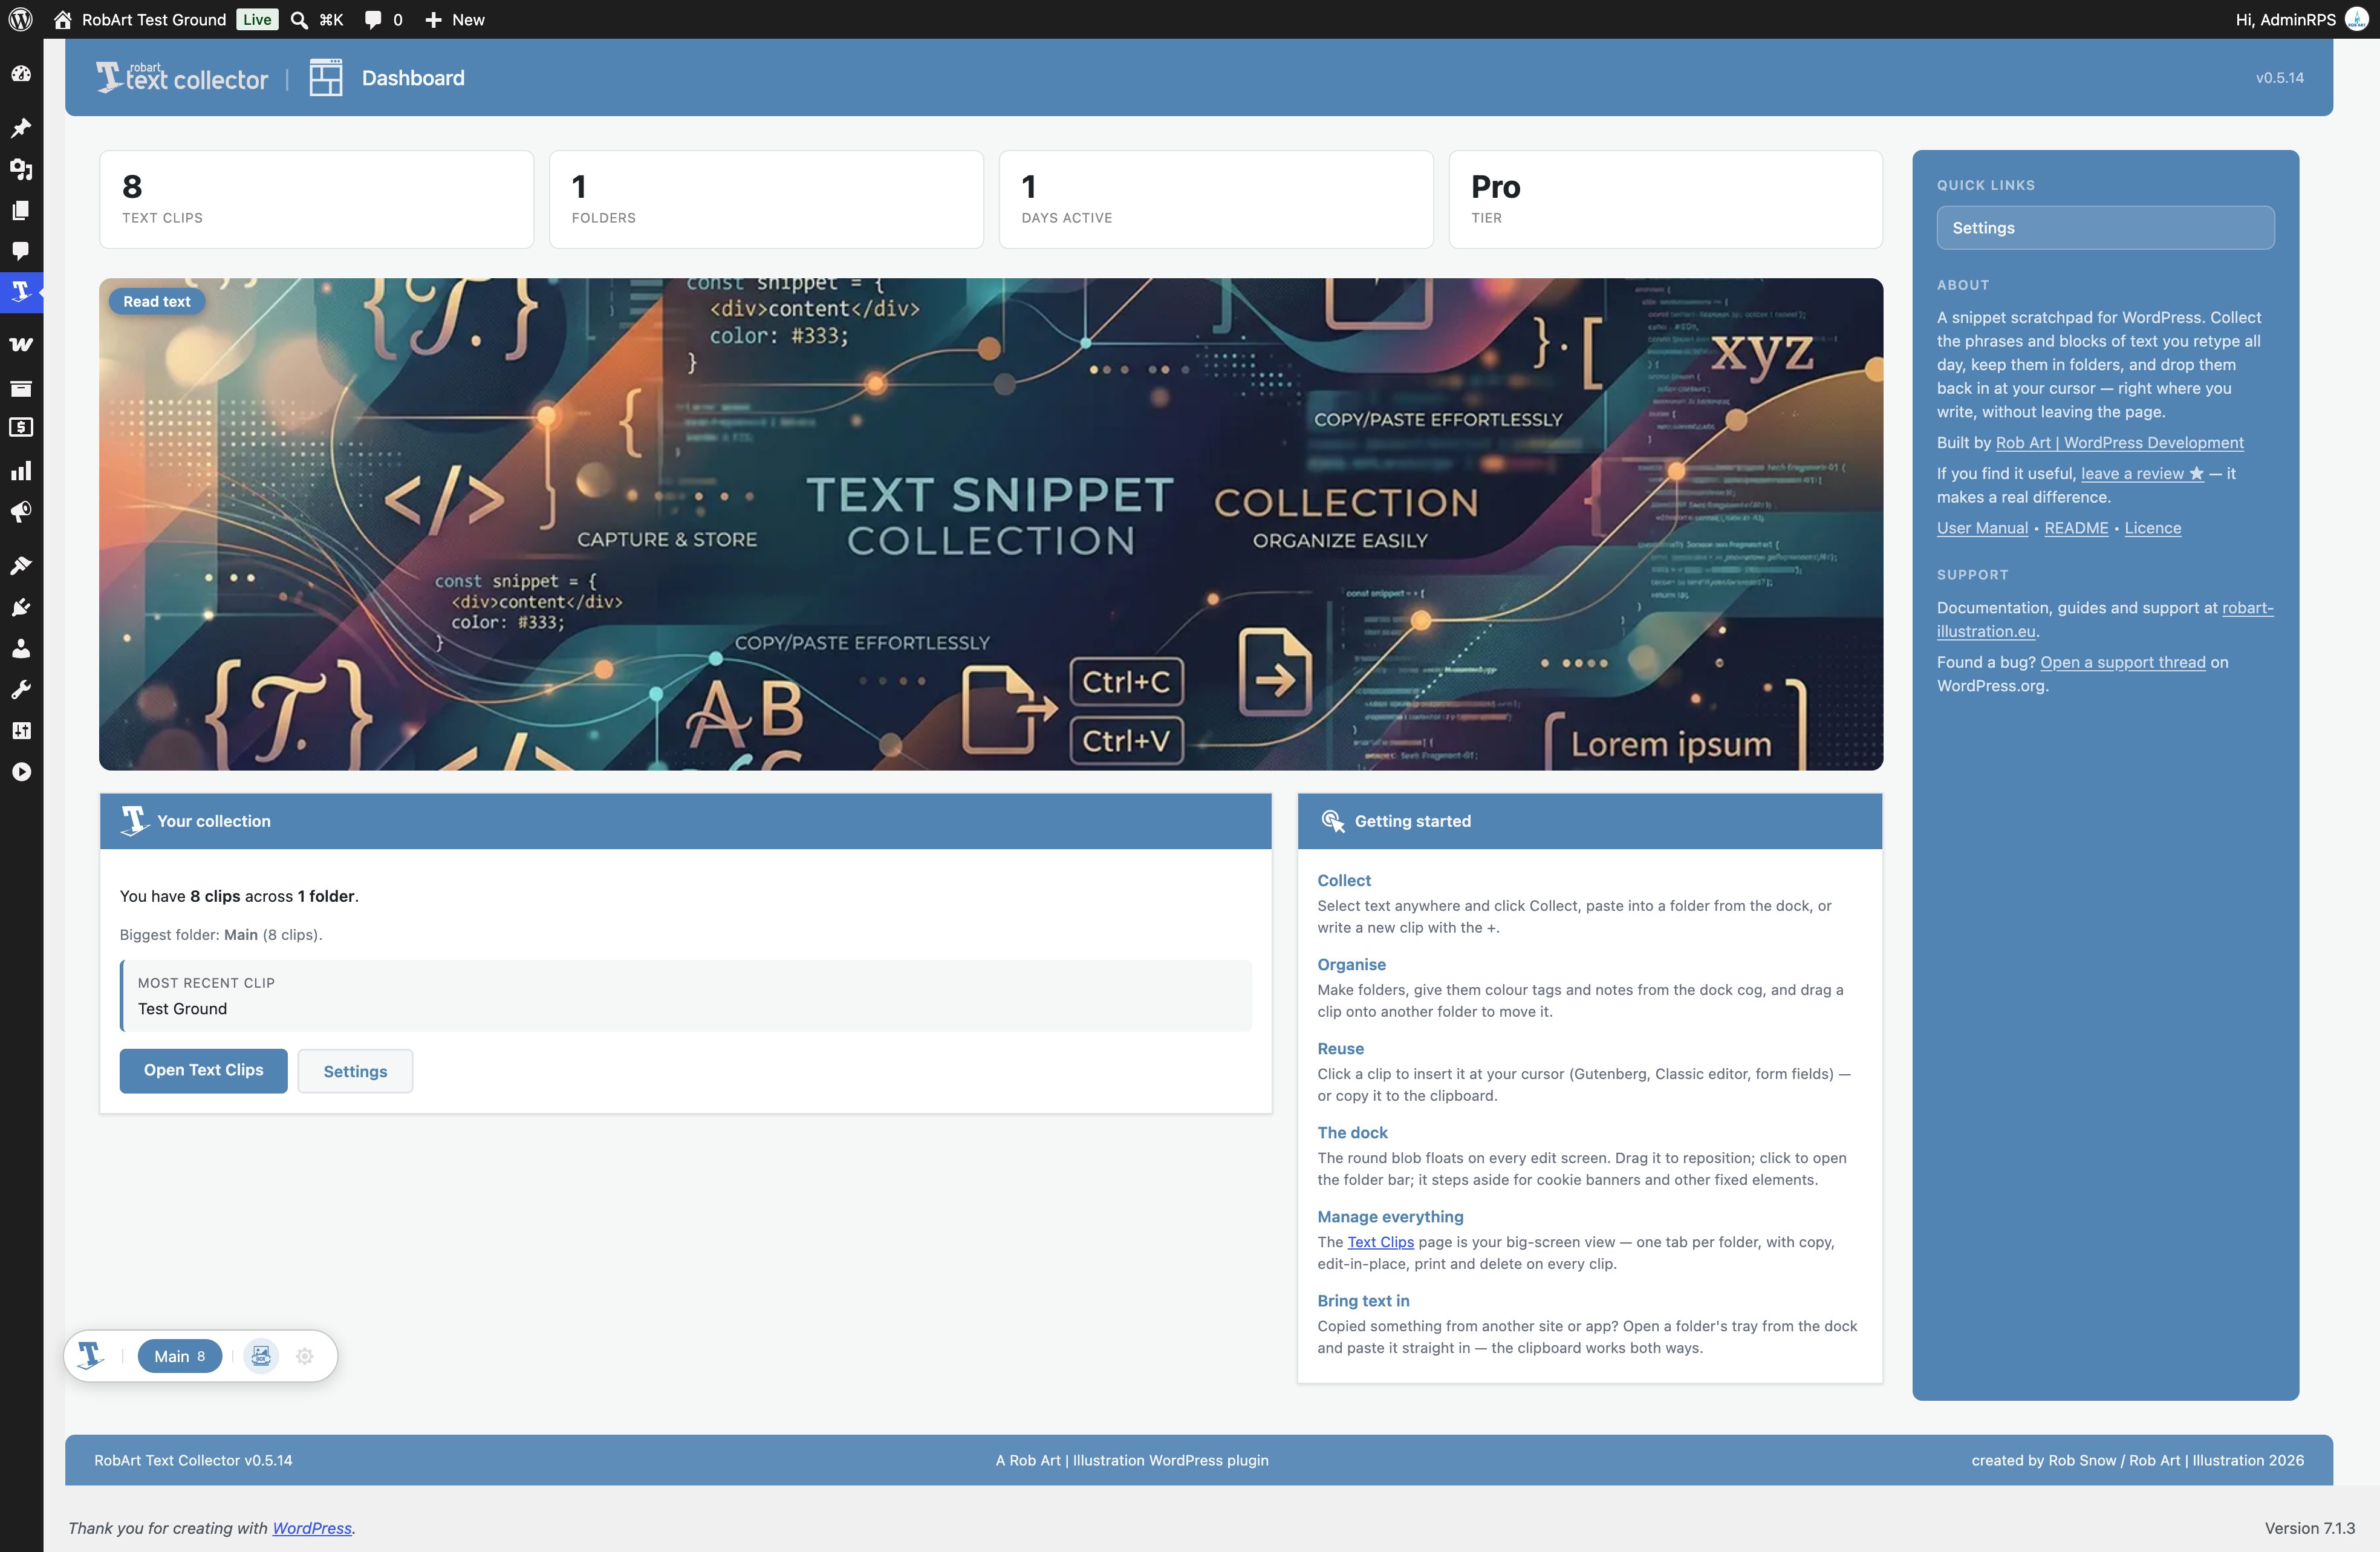
Task: Select the active Text Collector sidebar icon
Action: (x=21, y=292)
